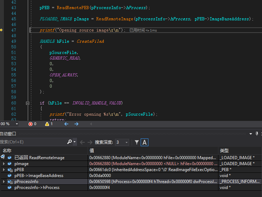Expand the pImage variable row
262x197 pixels.
click(x=4, y=164)
